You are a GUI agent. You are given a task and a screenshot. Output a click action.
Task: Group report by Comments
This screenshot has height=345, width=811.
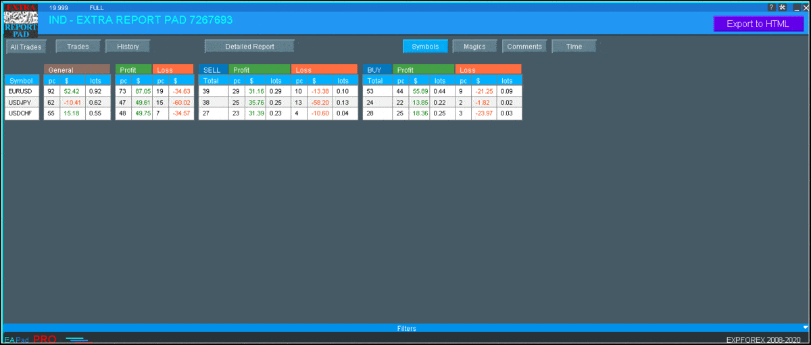524,47
